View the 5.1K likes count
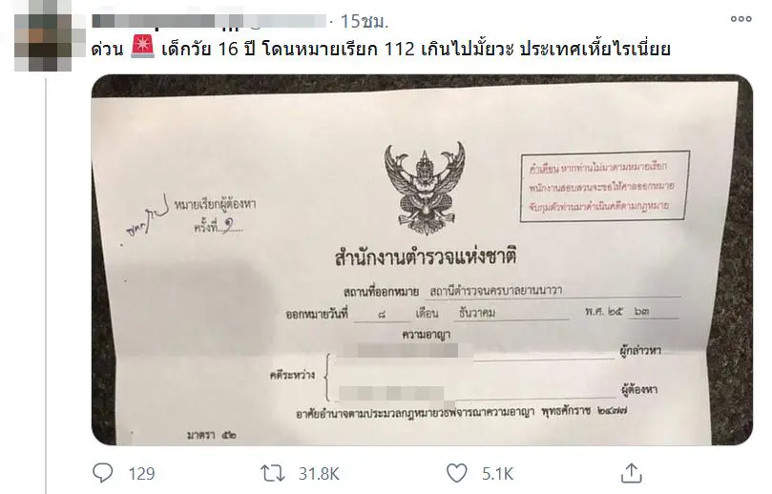The height and width of the screenshot is (494, 772). (x=498, y=474)
